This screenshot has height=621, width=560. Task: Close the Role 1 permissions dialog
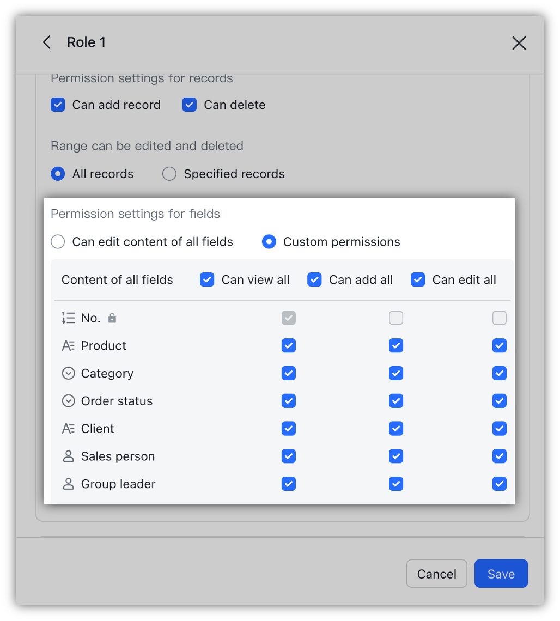click(x=519, y=43)
